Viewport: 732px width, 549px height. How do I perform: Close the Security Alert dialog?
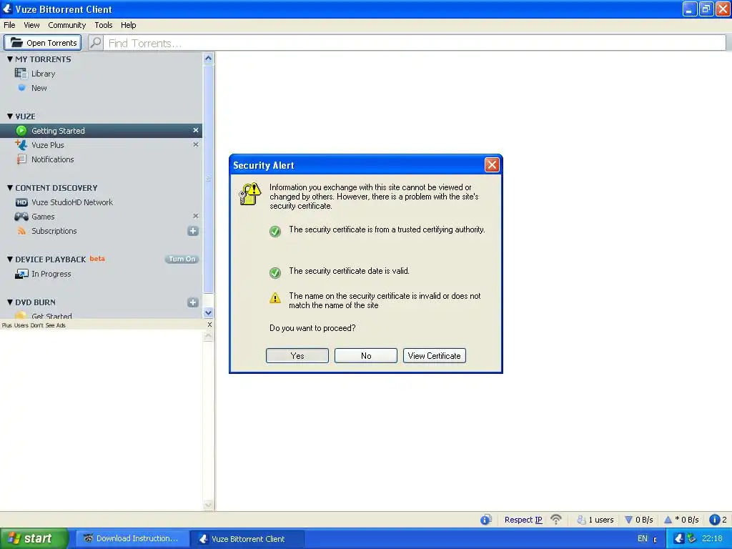(492, 165)
